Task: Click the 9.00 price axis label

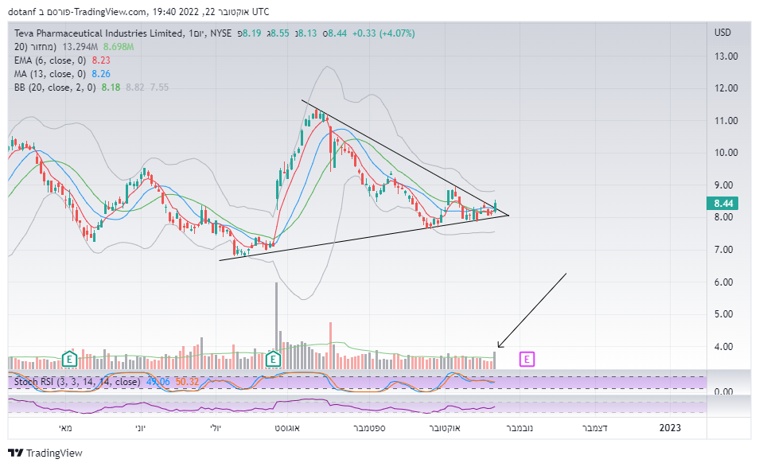Action: [x=724, y=185]
